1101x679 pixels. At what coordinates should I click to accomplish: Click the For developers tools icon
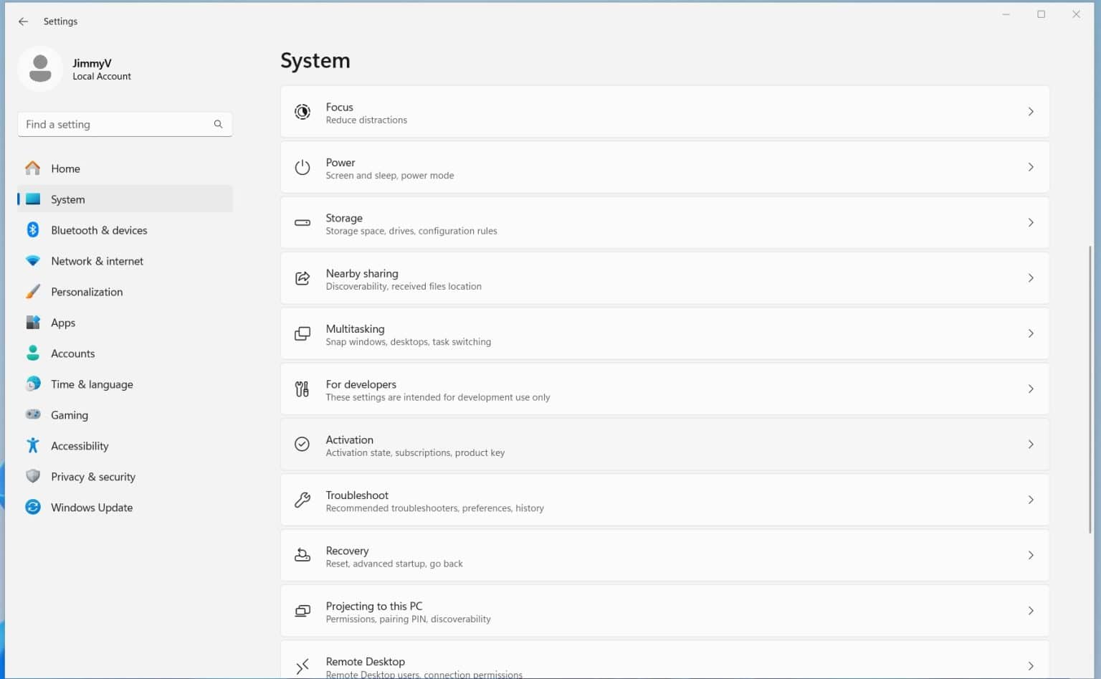pyautogui.click(x=302, y=389)
